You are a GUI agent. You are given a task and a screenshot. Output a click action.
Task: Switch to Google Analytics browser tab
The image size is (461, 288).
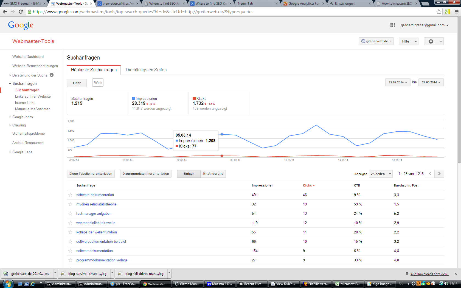[304, 3]
